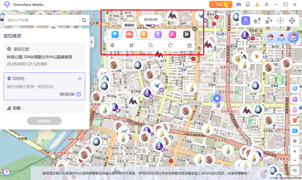Screen dimensions: 302x180
Task: Select the teleport location mode icon
Action: [x=245, y=21]
